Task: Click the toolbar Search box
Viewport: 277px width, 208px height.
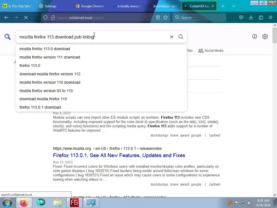Action: click(x=199, y=18)
